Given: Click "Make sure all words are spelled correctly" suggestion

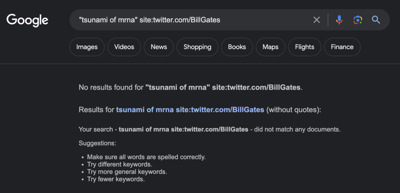Looking at the screenshot, I should 146,157.
